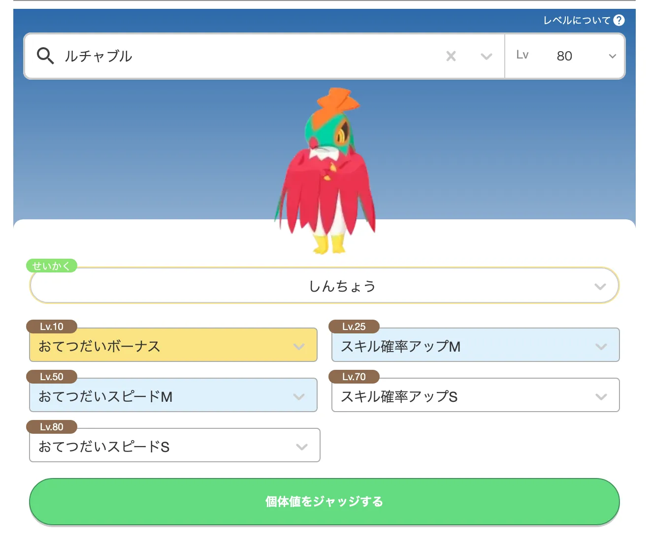
Task: Click the 個体値をジャッジする button
Action: (324, 502)
